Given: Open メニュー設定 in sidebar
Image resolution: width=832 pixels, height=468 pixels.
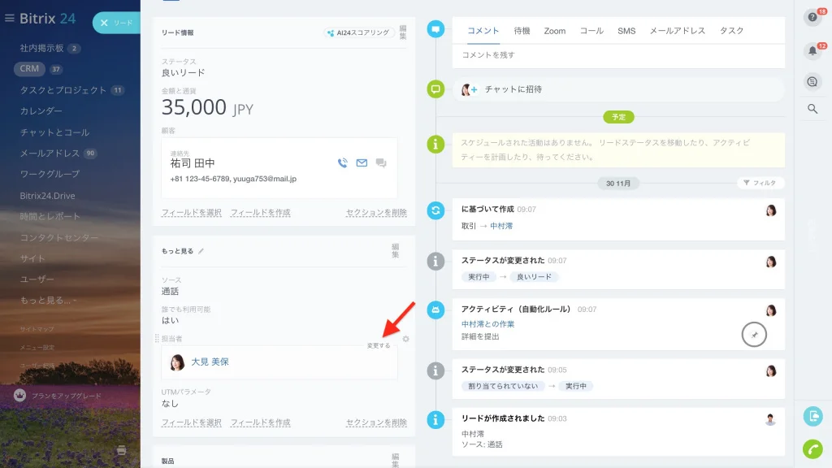Looking at the screenshot, I should point(37,348).
